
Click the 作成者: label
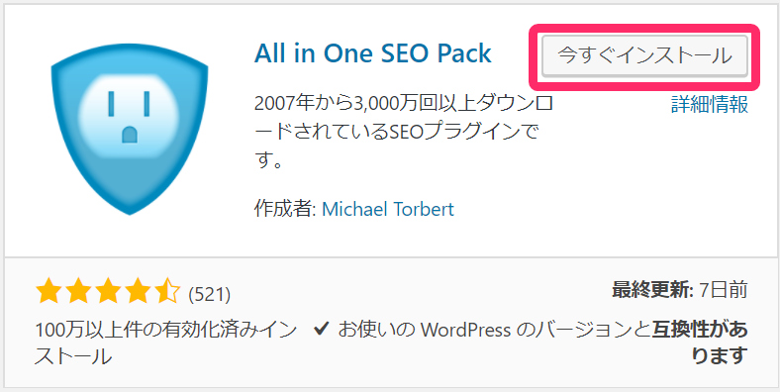285,209
